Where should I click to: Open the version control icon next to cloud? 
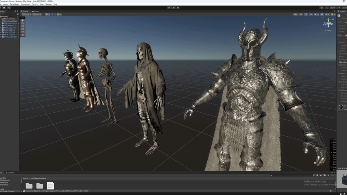click(x=9, y=8)
